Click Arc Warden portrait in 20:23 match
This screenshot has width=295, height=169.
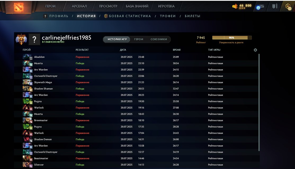point(27,95)
